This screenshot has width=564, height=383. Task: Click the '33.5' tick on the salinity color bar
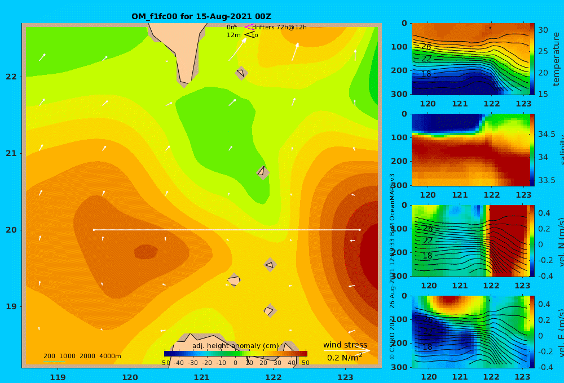(547, 180)
